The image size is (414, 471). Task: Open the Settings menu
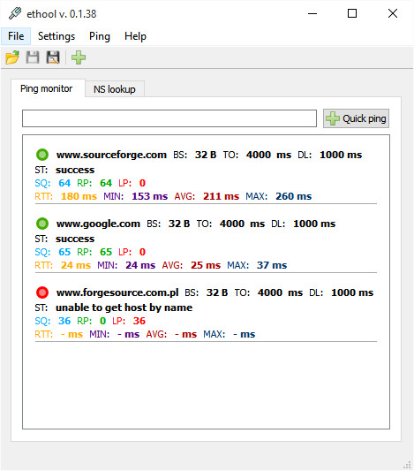(x=56, y=36)
